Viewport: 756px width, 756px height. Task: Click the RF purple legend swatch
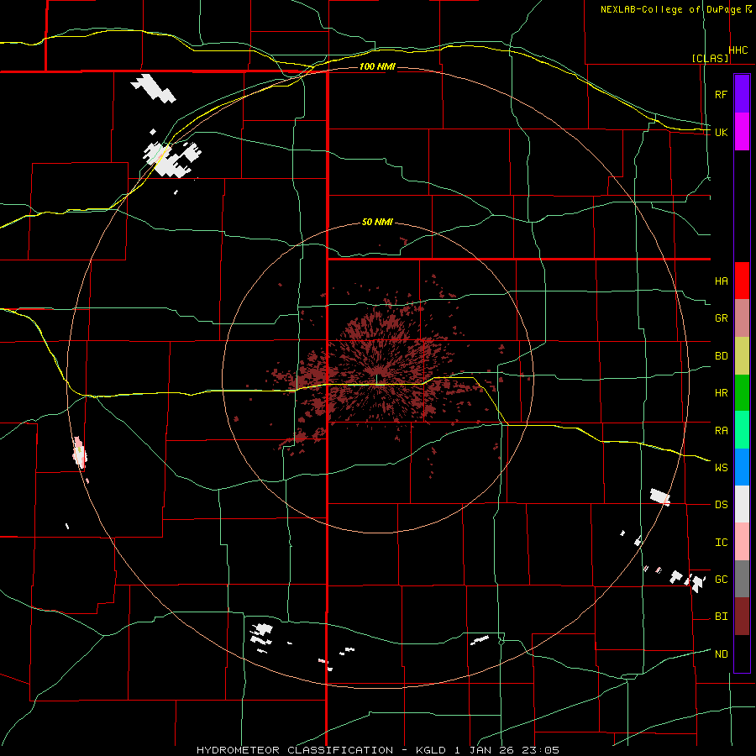pos(742,94)
